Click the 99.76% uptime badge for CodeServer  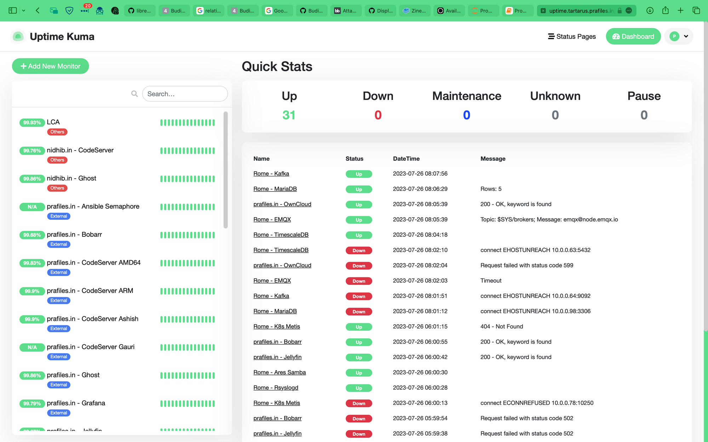[x=32, y=151]
